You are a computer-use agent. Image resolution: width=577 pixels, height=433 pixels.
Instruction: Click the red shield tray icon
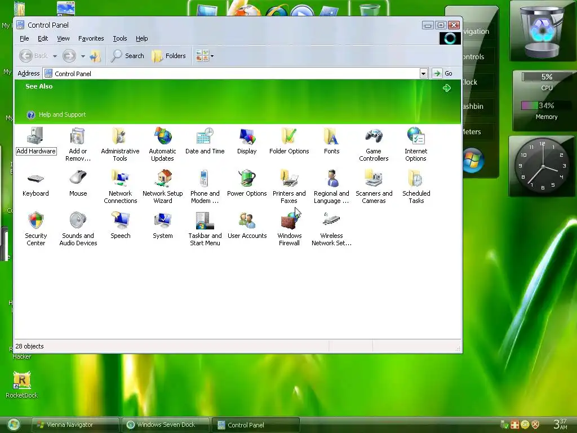(535, 425)
